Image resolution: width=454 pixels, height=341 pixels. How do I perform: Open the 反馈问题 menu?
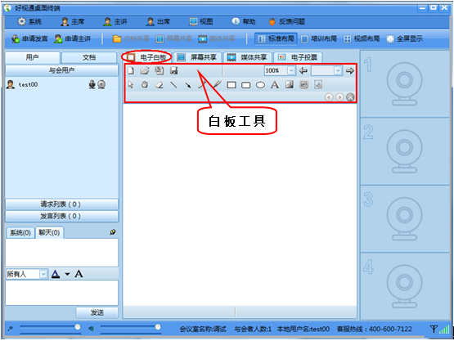287,21
